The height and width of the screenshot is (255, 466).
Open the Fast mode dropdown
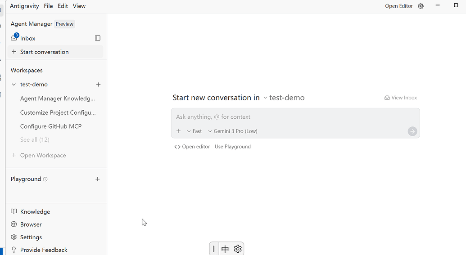195,131
